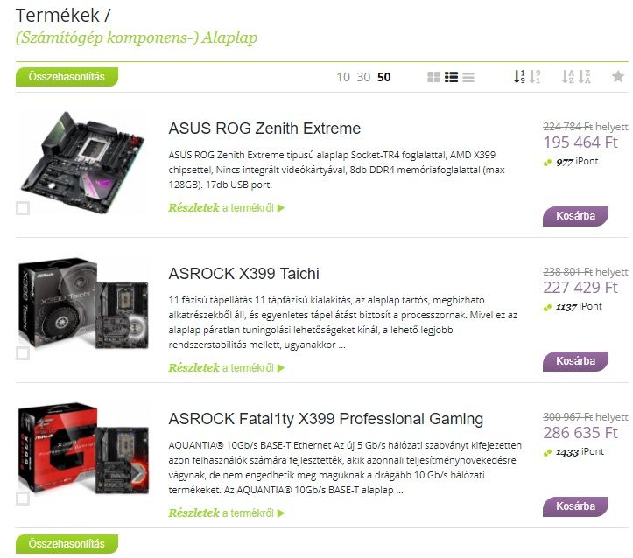Click ASUS ROG Zenith Extreme product thumbnail
The height and width of the screenshot is (558, 633).
point(83,162)
